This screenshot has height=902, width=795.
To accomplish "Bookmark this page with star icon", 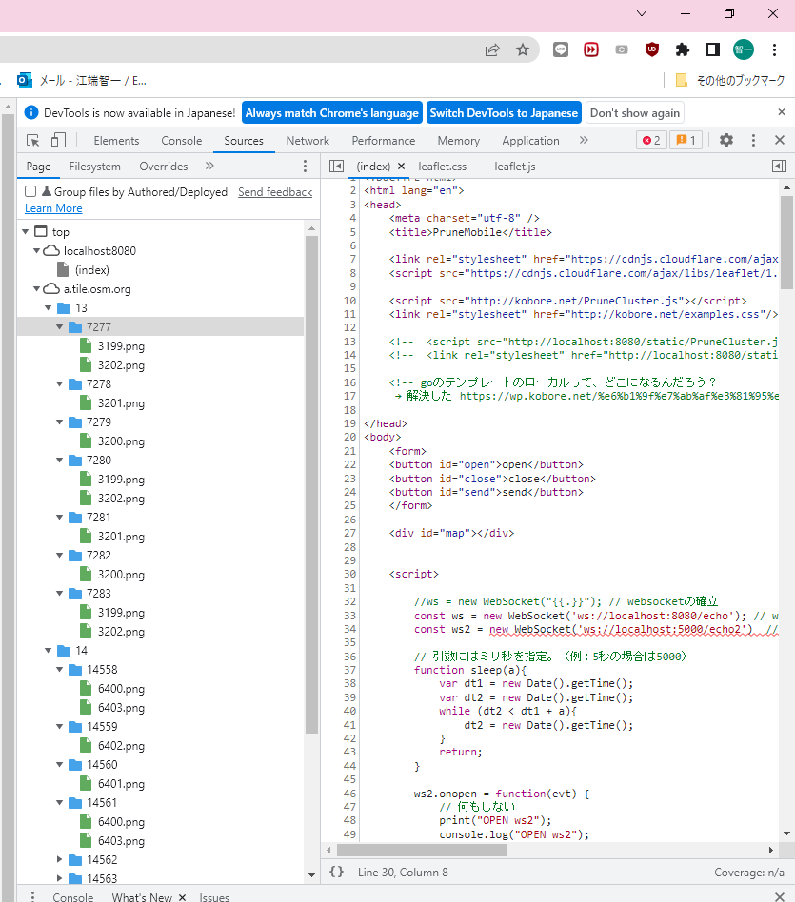I will pyautogui.click(x=522, y=49).
